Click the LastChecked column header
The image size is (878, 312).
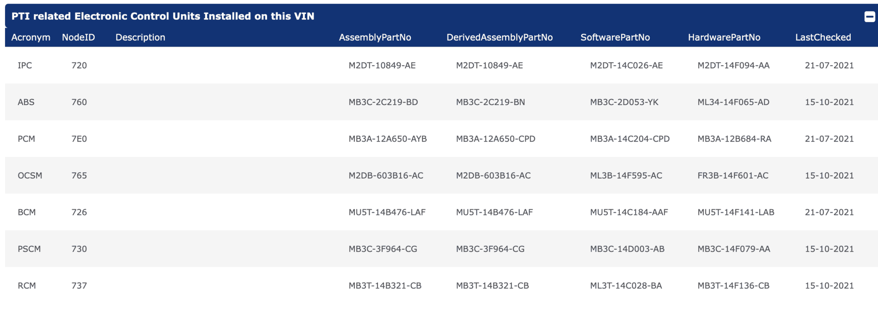[823, 37]
